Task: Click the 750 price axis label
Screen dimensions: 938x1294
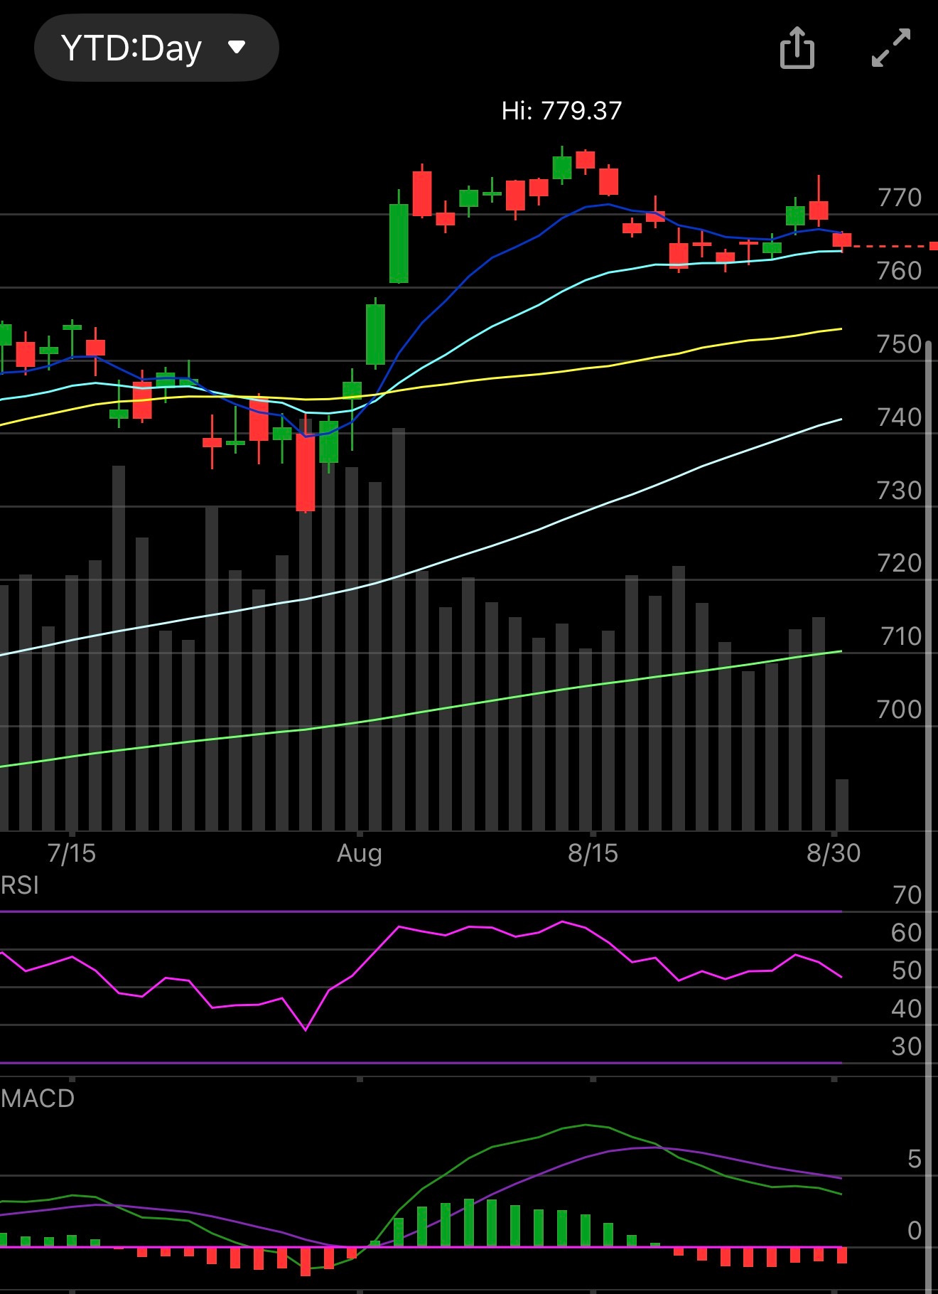Action: point(900,344)
